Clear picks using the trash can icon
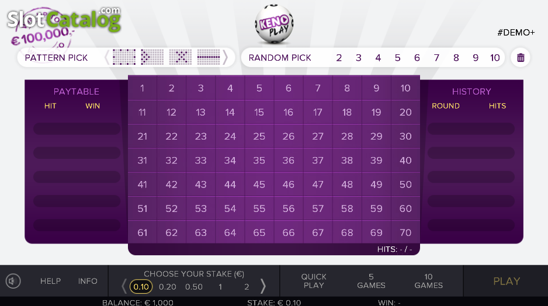 [x=521, y=58]
